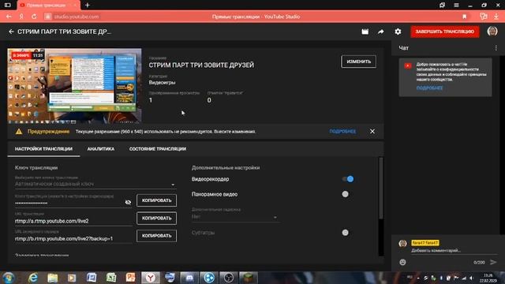Copy the rtmp://a.rtmp.youtube.com URL

156,218
